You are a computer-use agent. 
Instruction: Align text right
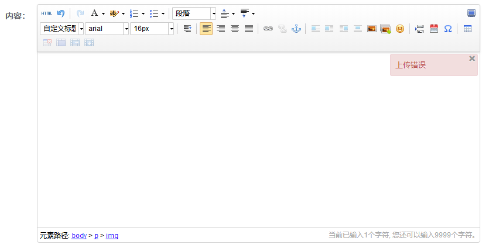click(221, 29)
